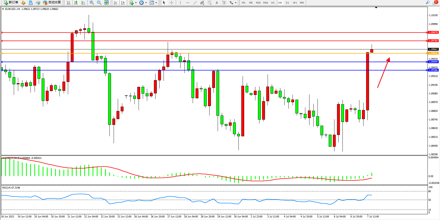Expand the chart templates dropdown arrow
Image resolution: width=440 pixels, height=220 pixels.
pos(156,3)
